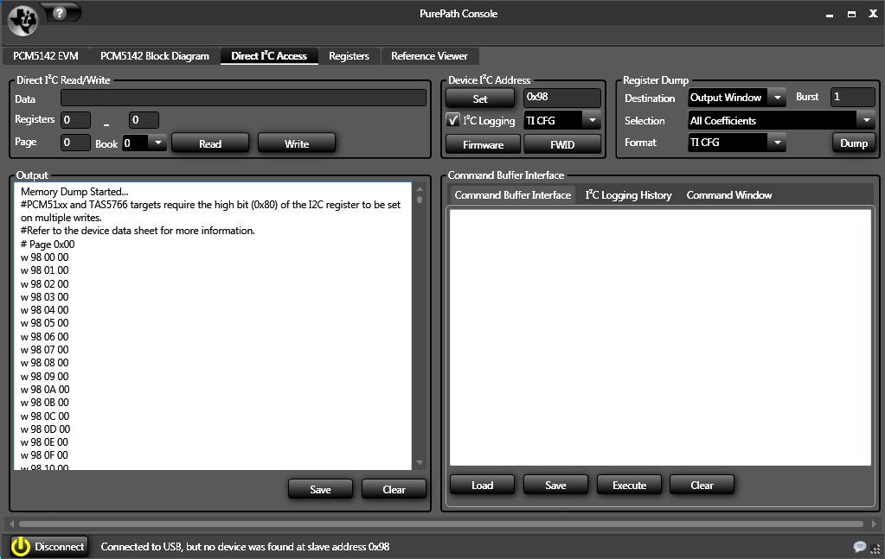Click the Output scrollbar thumb
885x559 pixels.
point(420,200)
